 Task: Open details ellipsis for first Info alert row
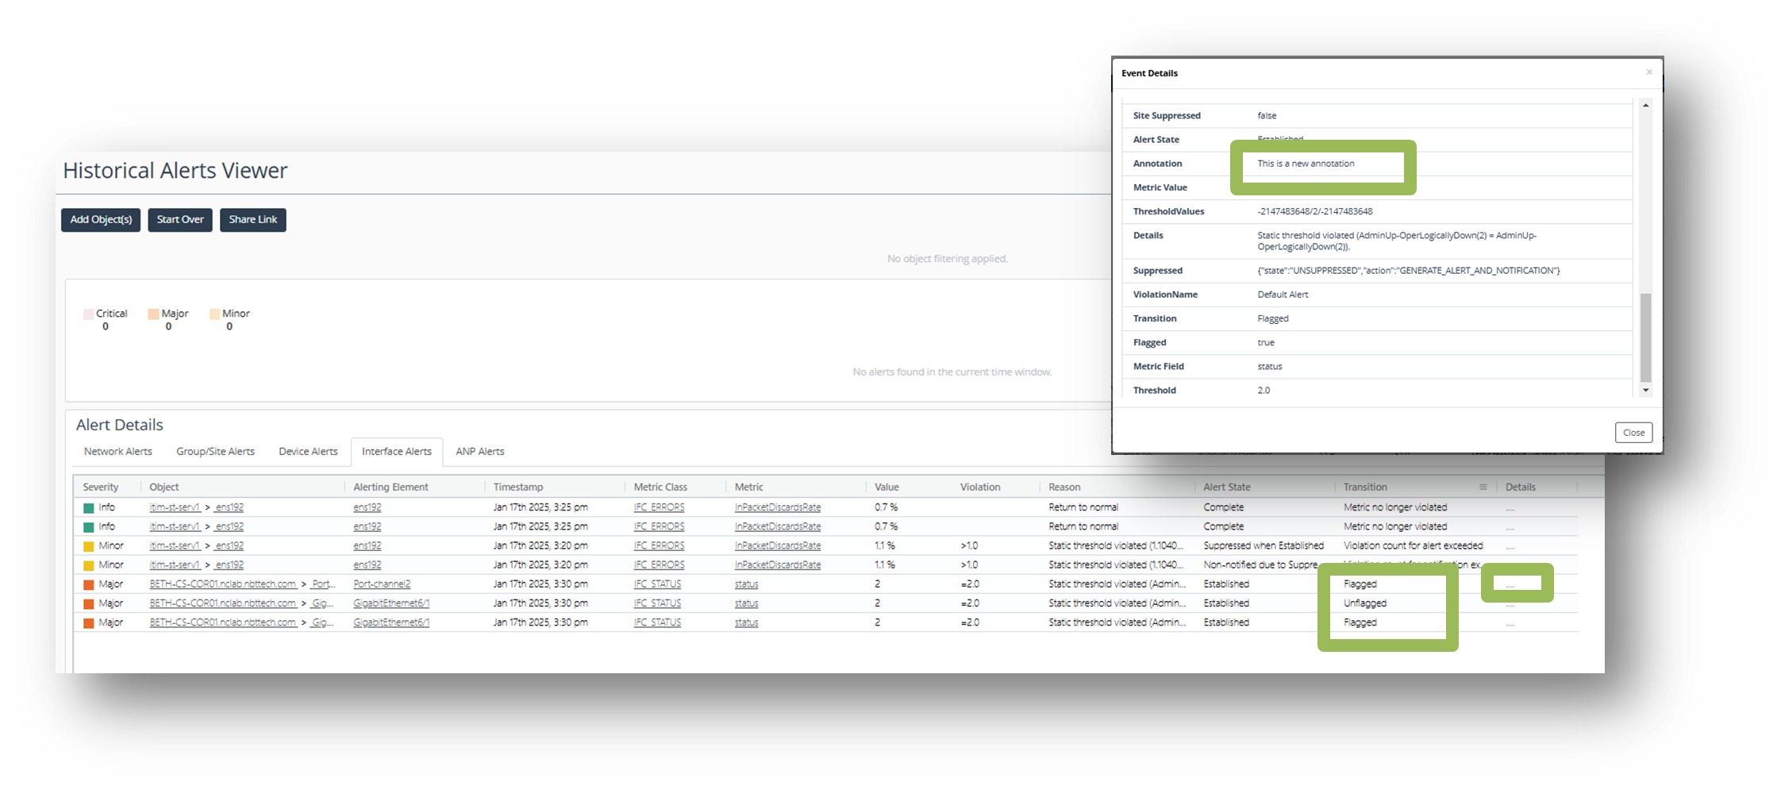coord(1510,507)
